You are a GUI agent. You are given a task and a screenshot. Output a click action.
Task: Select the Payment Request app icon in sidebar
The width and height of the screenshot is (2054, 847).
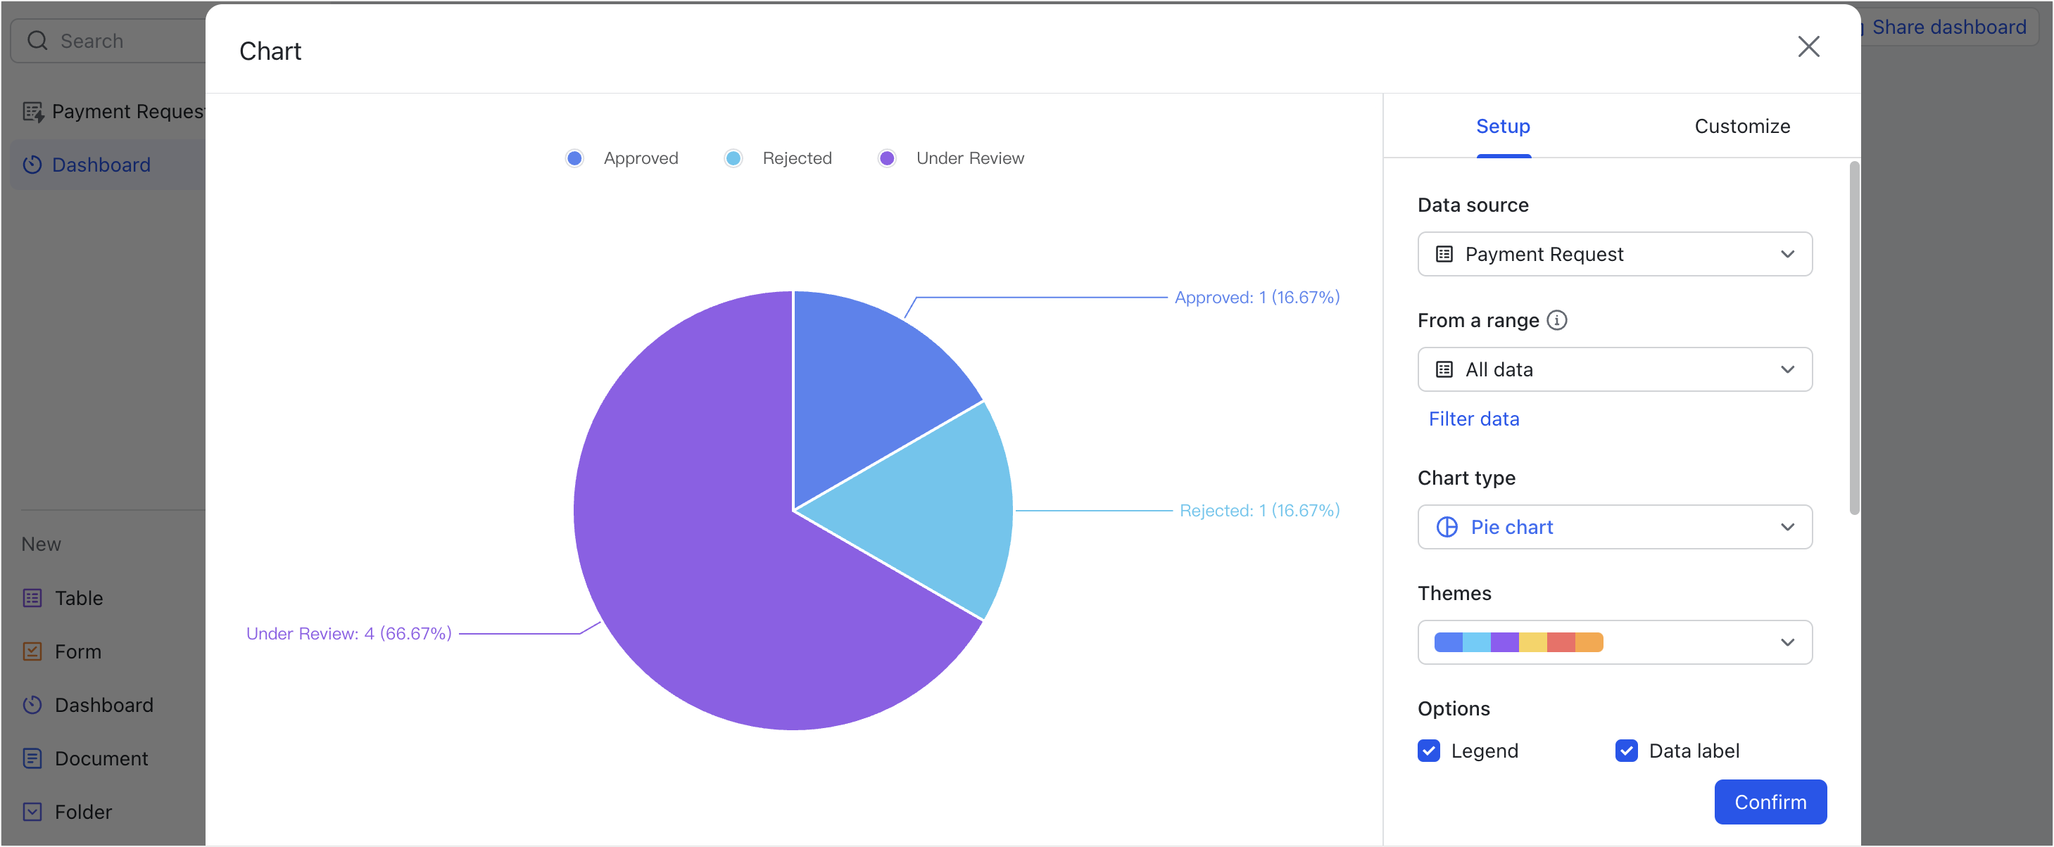coord(34,110)
